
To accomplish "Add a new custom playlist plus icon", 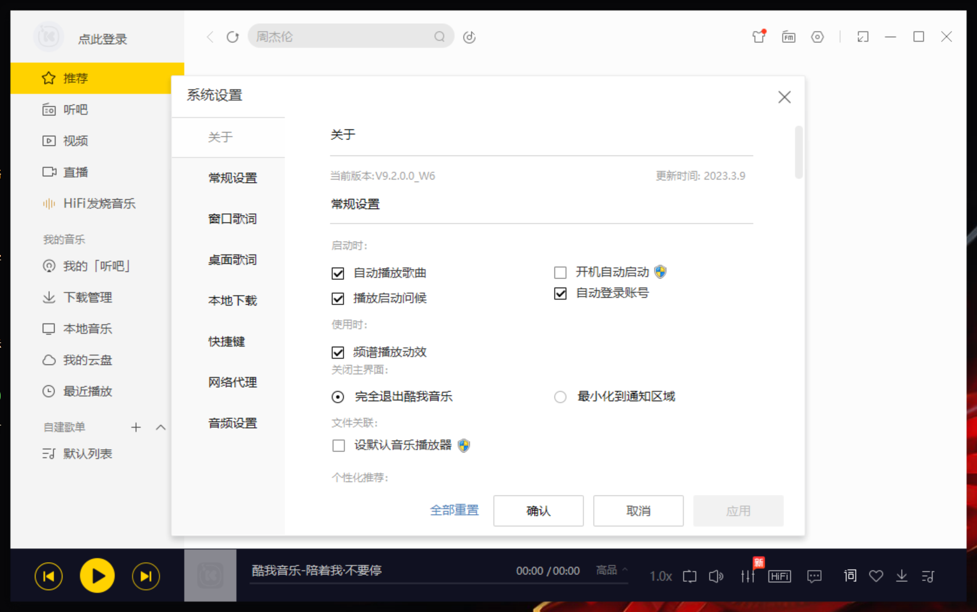I will [x=136, y=427].
